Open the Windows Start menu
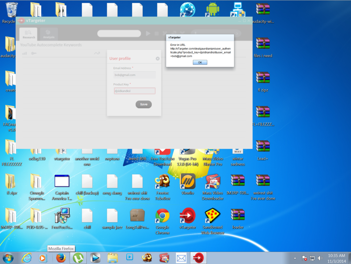This screenshot has height=264, width=351. pyautogui.click(x=8, y=258)
